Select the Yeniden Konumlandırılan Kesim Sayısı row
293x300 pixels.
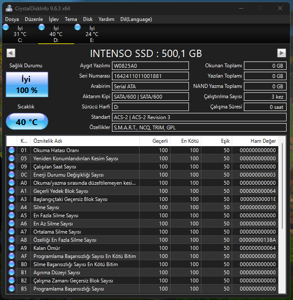[x=142, y=159]
